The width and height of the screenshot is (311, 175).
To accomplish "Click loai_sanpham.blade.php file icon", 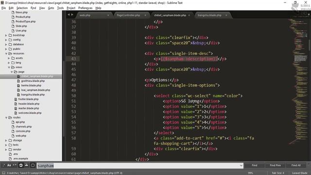I will tap(18, 90).
